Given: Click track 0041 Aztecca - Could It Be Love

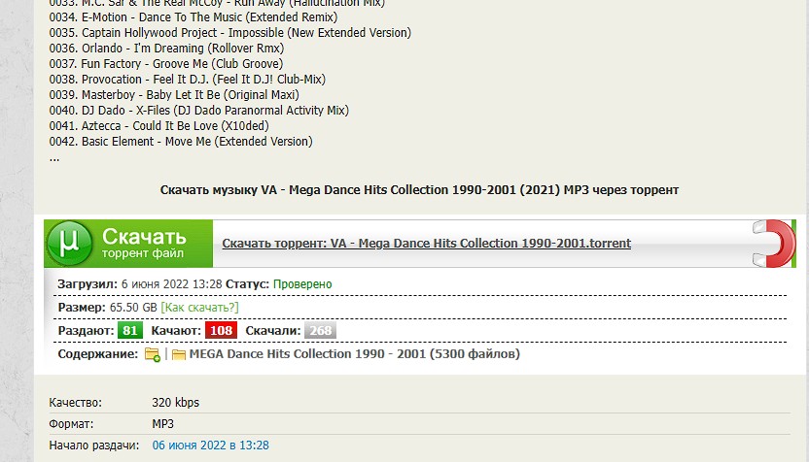Looking at the screenshot, I should point(158,125).
